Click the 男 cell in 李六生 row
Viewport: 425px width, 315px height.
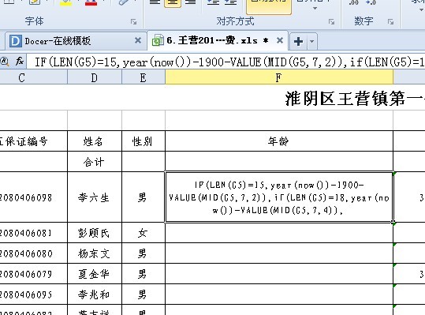143,197
